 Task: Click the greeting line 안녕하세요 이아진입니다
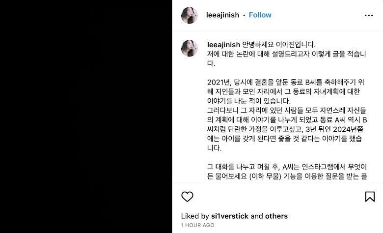pyautogui.click(x=279, y=45)
